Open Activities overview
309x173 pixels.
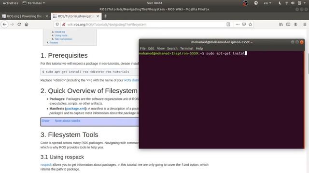10,3
